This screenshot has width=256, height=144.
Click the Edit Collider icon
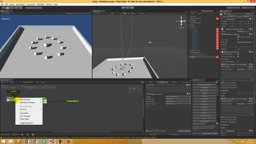238,37
